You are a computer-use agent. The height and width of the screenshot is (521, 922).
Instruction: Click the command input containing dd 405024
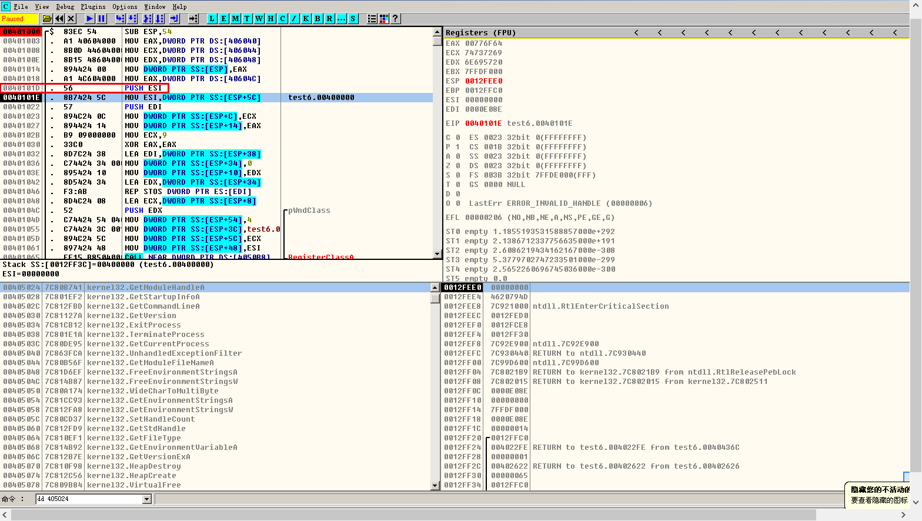coord(89,499)
